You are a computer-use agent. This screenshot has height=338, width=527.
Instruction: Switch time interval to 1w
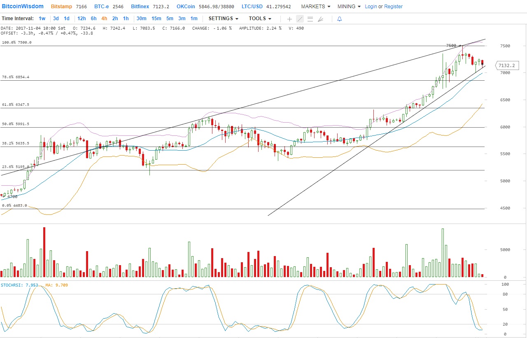(x=42, y=19)
